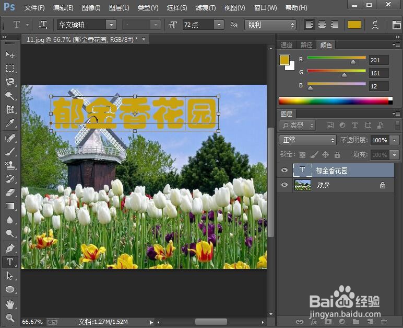The image size is (403, 328).
Task: Select the Eraser tool
Action: (10, 193)
